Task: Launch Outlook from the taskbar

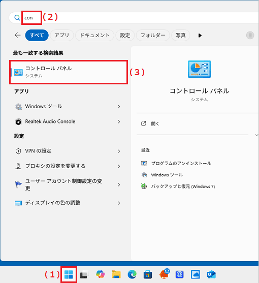Action: [x=211, y=274]
